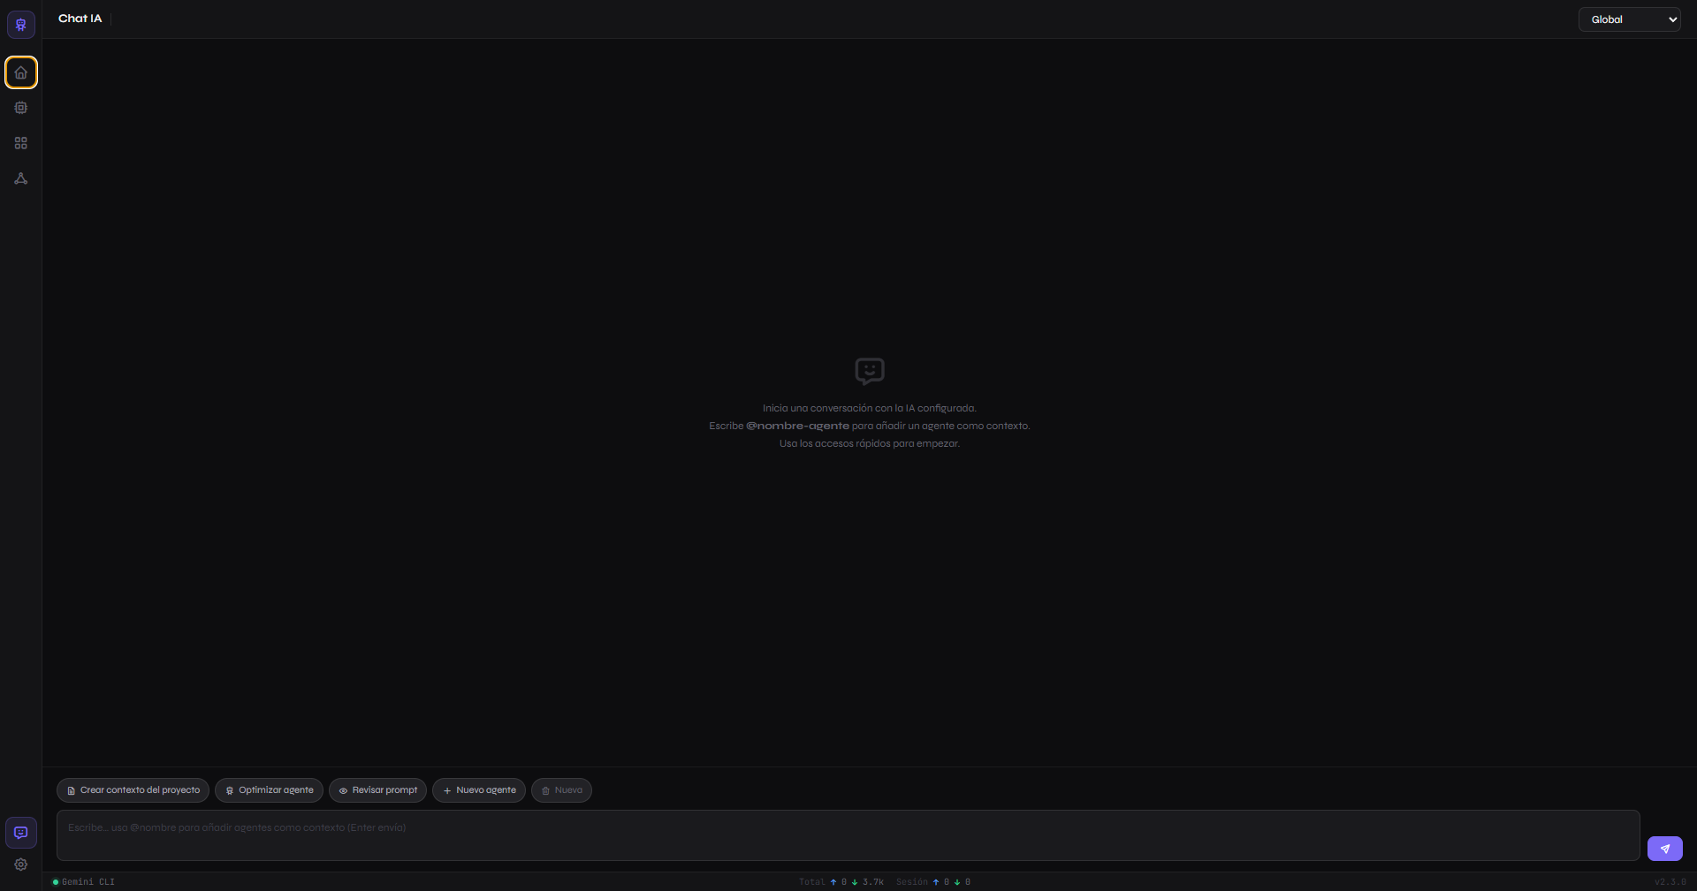The height and width of the screenshot is (891, 1697).
Task: Click version label v2.3.0
Action: 1670,882
